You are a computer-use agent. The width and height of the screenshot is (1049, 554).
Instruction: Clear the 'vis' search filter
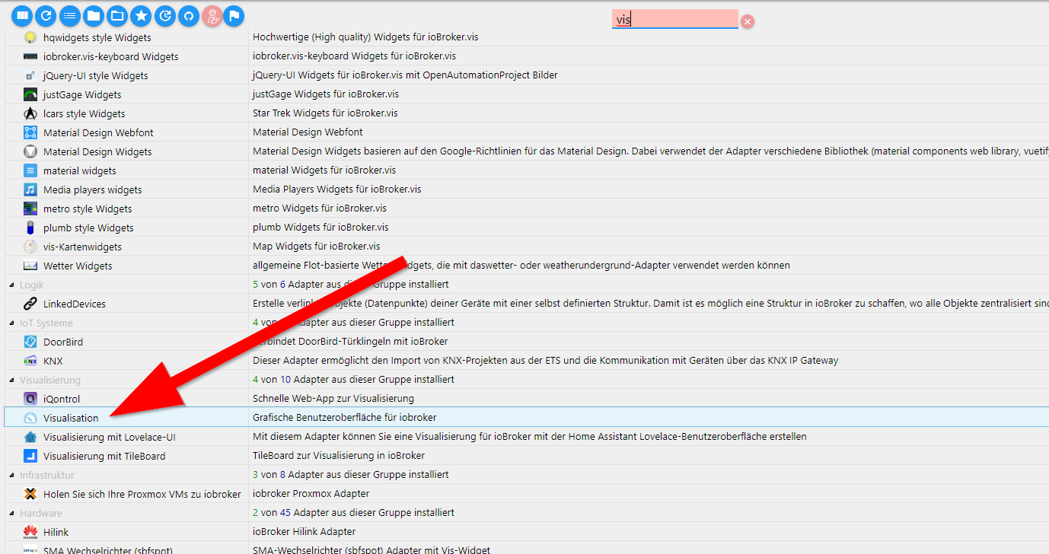[x=748, y=21]
